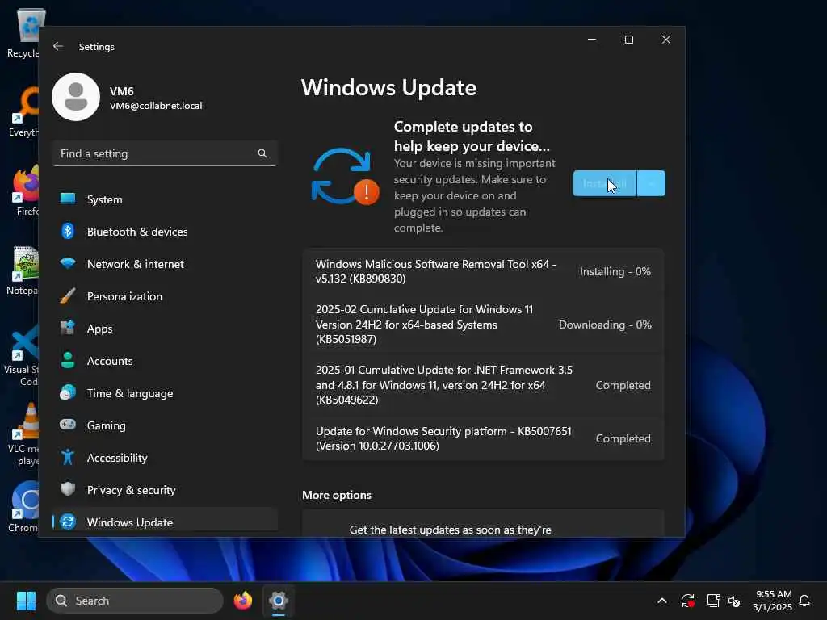Click the taskbar Search box
This screenshot has width=827, height=620.
point(135,601)
